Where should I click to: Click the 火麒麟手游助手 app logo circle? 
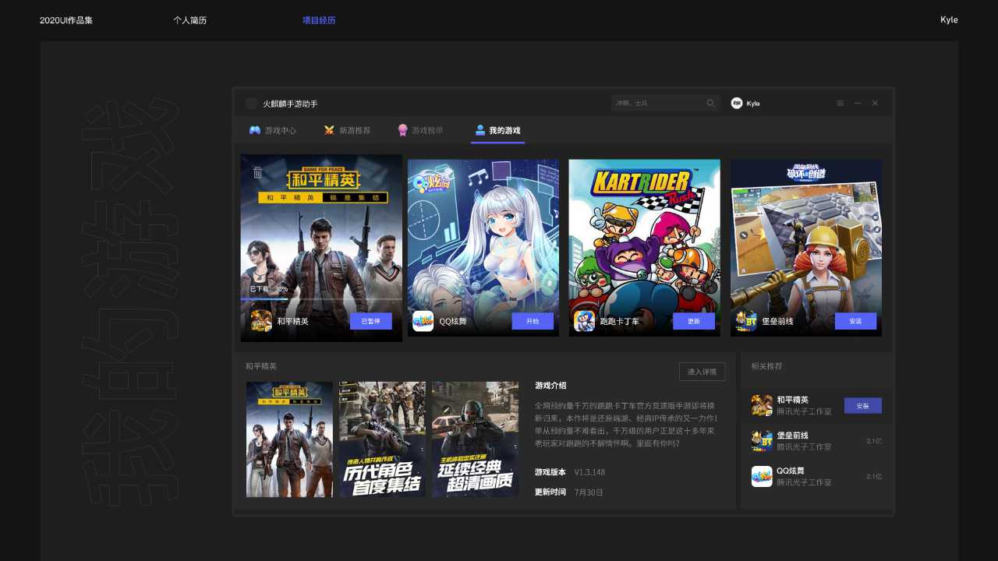[x=251, y=104]
